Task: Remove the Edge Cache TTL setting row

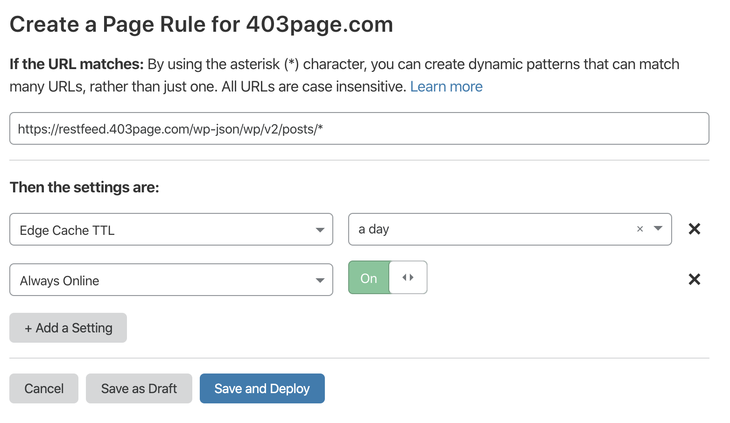Action: click(x=694, y=229)
